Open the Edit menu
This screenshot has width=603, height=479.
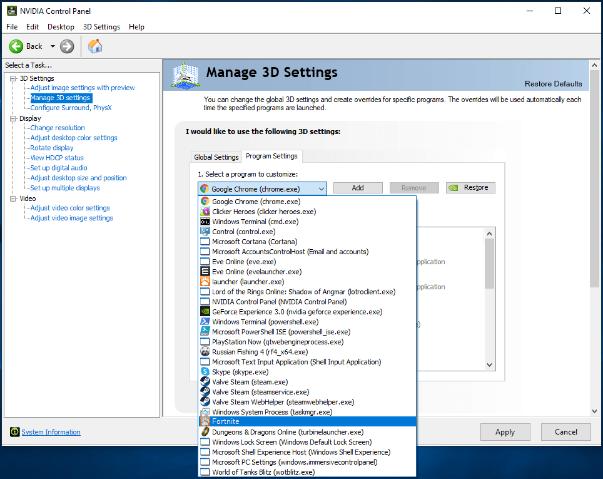(33, 26)
